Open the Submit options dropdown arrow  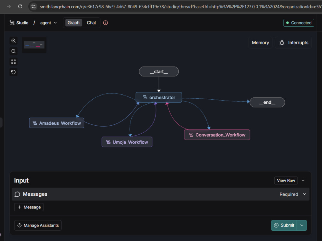click(302, 225)
